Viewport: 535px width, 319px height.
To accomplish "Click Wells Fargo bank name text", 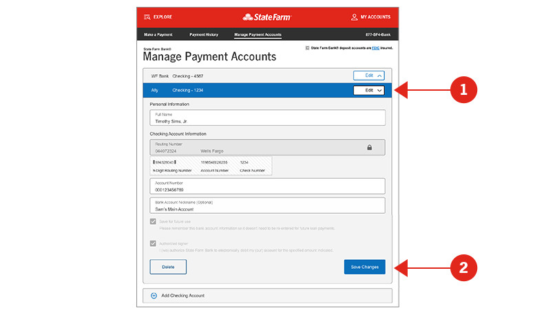I will click(212, 151).
